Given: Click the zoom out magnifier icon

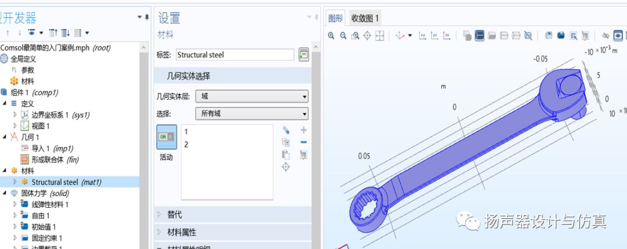Looking at the screenshot, I should [x=343, y=36].
